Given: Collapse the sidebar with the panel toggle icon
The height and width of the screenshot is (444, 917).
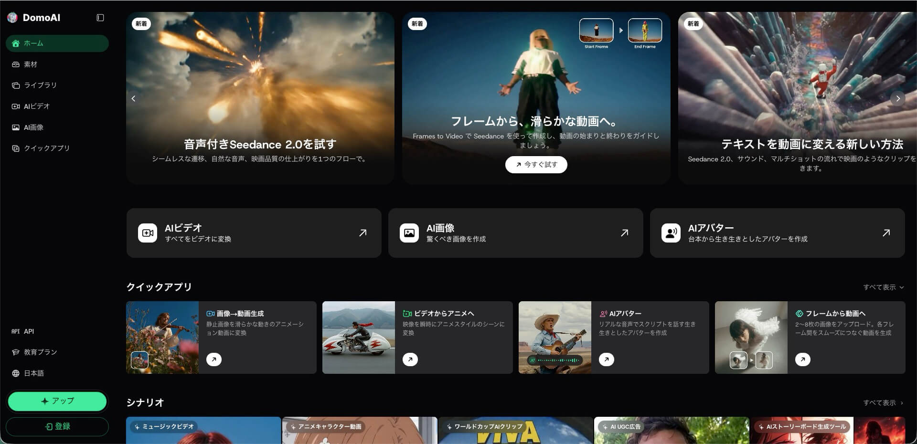Looking at the screenshot, I should [x=100, y=18].
